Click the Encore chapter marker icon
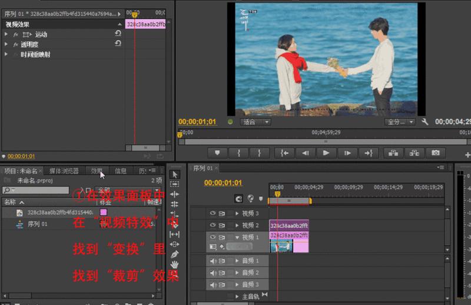This screenshot has height=305, width=471. click(x=251, y=198)
